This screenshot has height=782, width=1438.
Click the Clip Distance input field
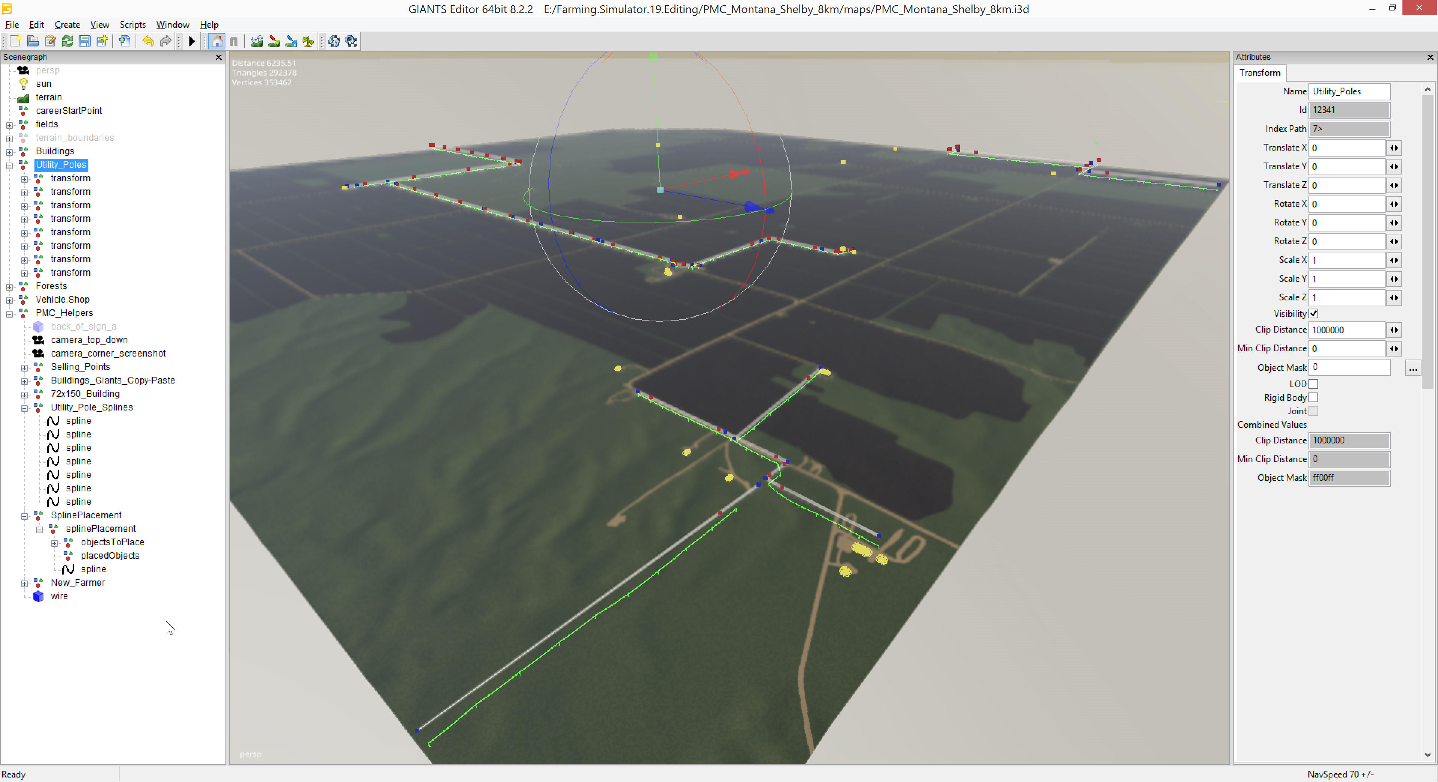click(1347, 330)
